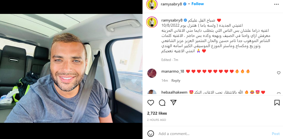View the 2,722 likes list
Viewport: 283px width, 139px height.
coord(157,113)
